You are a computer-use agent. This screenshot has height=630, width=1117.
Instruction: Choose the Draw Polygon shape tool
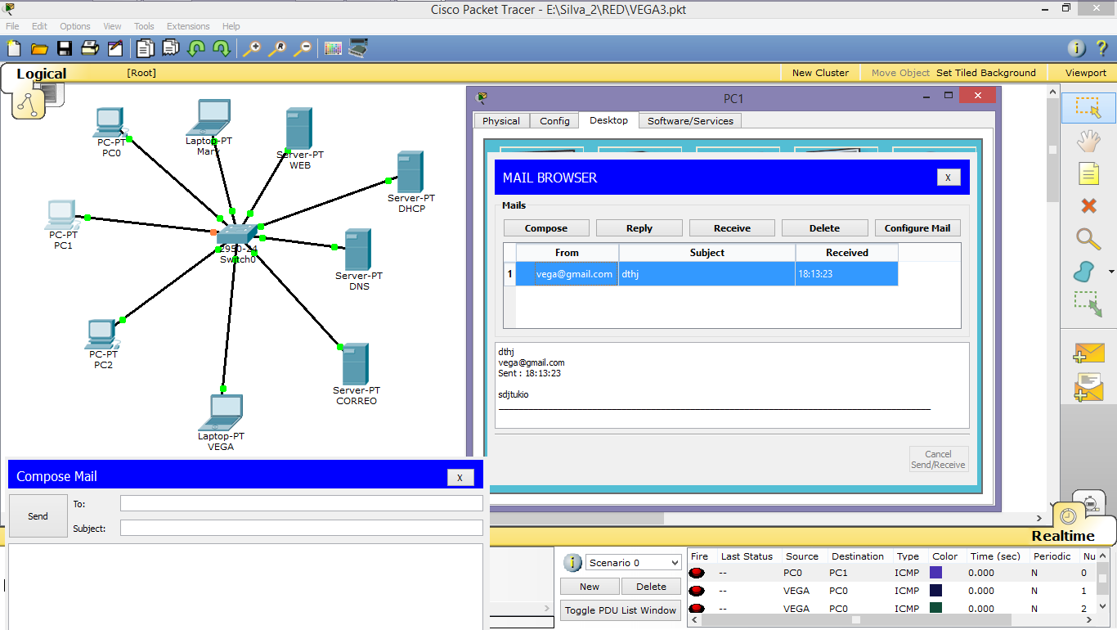(1085, 272)
